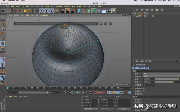Click the 偏移 percentage slider bar
This screenshot has width=180, height=112.
tap(166, 79)
